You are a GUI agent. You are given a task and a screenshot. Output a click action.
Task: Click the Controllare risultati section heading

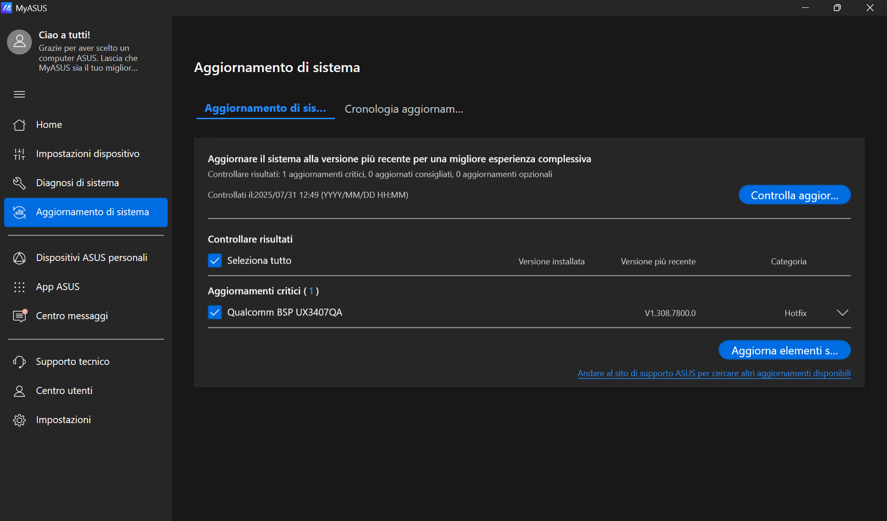(x=250, y=239)
